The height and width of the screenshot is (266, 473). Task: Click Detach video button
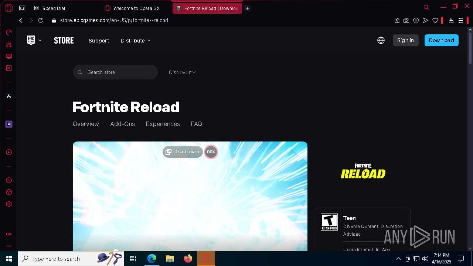(x=183, y=152)
